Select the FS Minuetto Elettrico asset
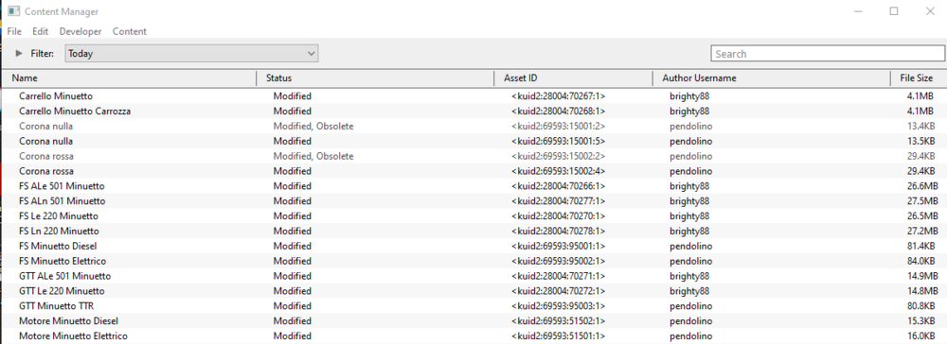The image size is (947, 344). [x=473, y=261]
